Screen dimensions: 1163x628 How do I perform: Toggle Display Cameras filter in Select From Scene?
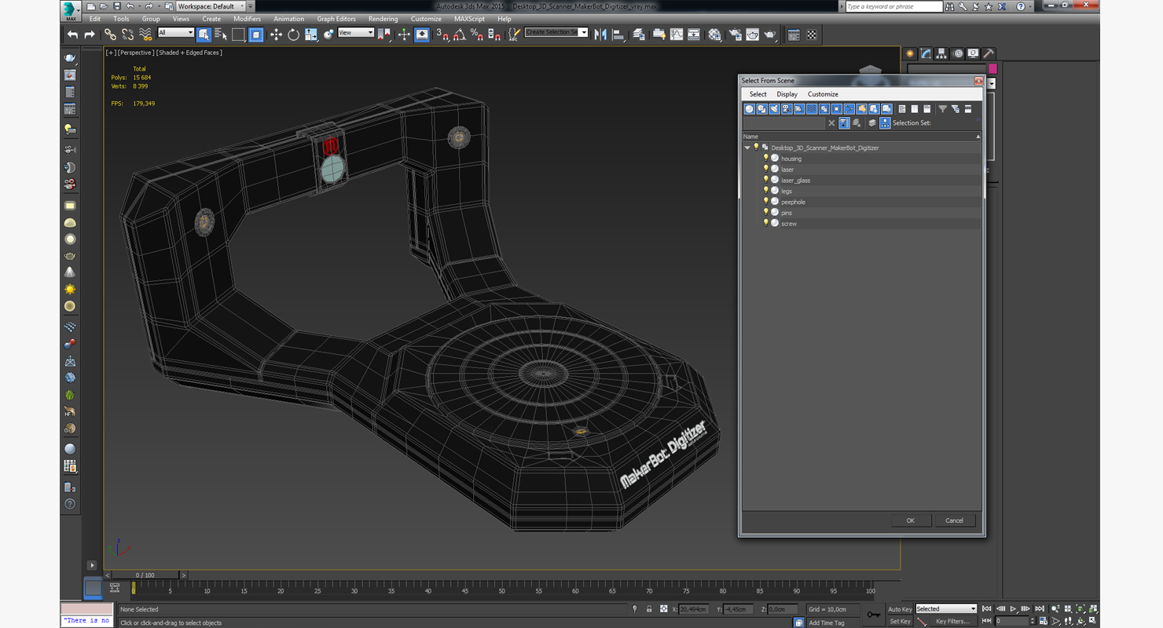pos(787,109)
